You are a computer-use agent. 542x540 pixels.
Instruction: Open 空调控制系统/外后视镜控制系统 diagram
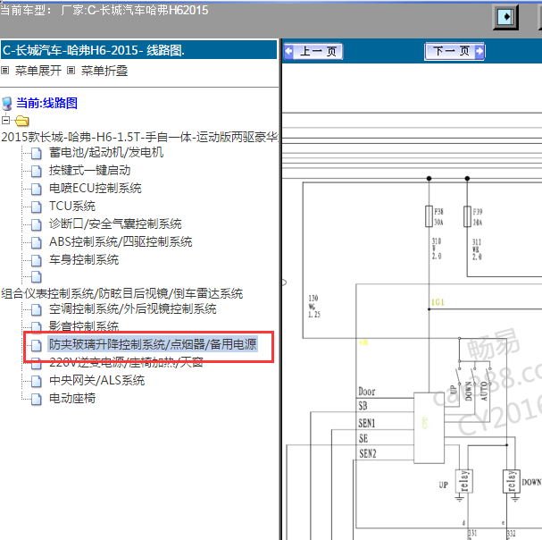[x=133, y=308]
